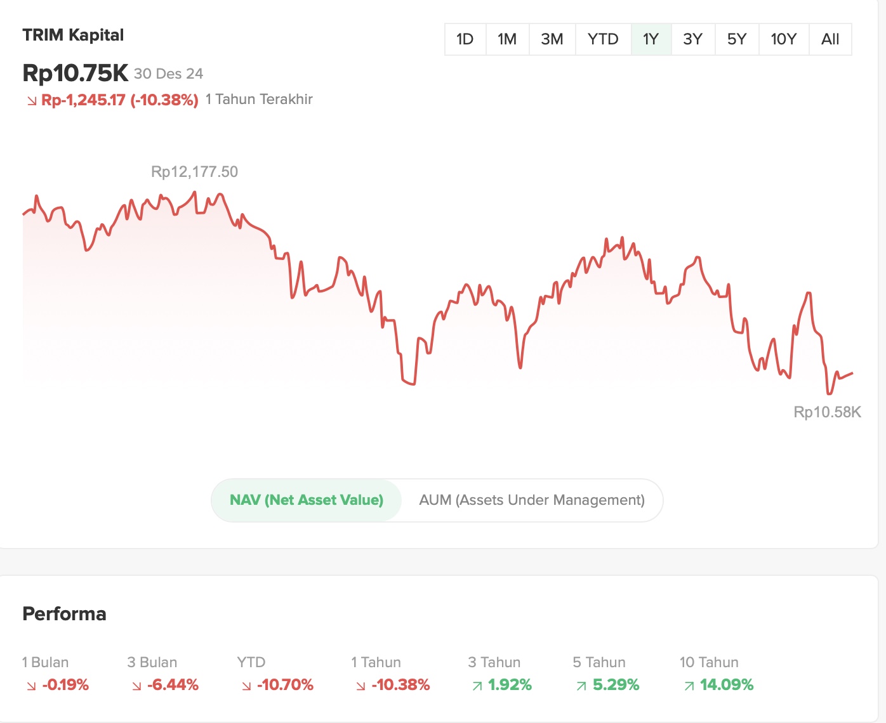Click the down arrow next to 1 Bulan -0.19%
Image resolution: width=886 pixels, height=723 pixels.
coord(30,685)
